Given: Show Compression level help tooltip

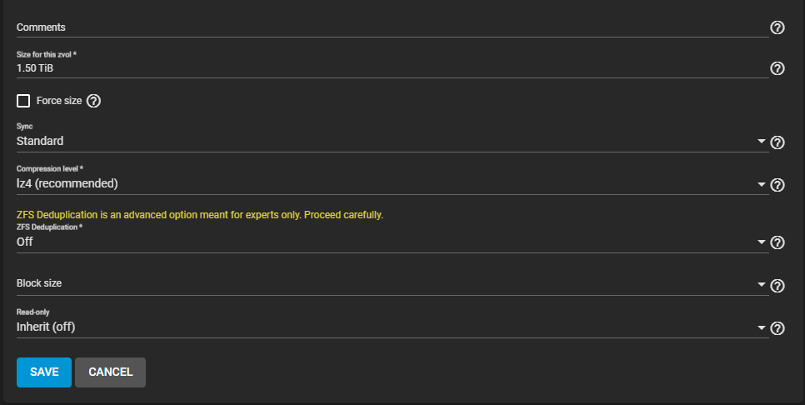Looking at the screenshot, I should [777, 185].
